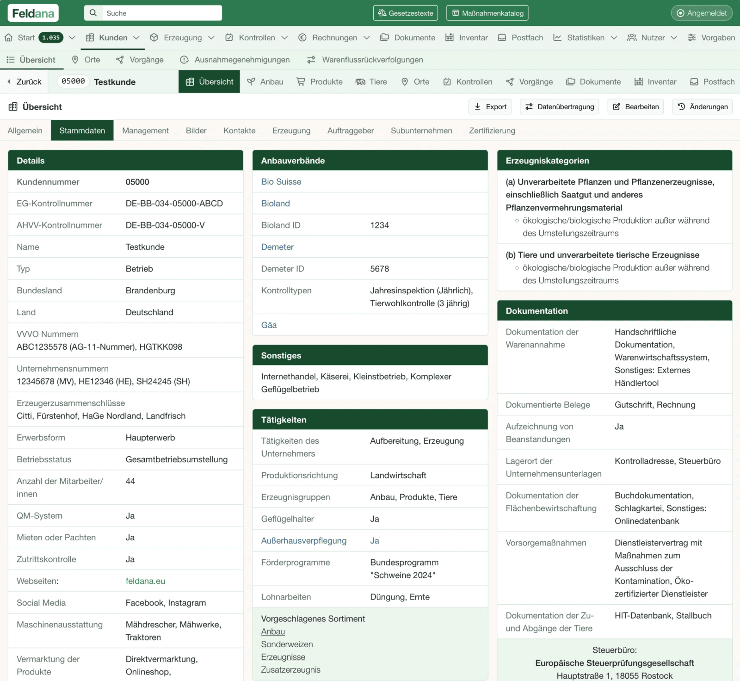Expand the Nutzer dropdown arrow
Image resolution: width=740 pixels, height=681 pixels.
coord(674,37)
